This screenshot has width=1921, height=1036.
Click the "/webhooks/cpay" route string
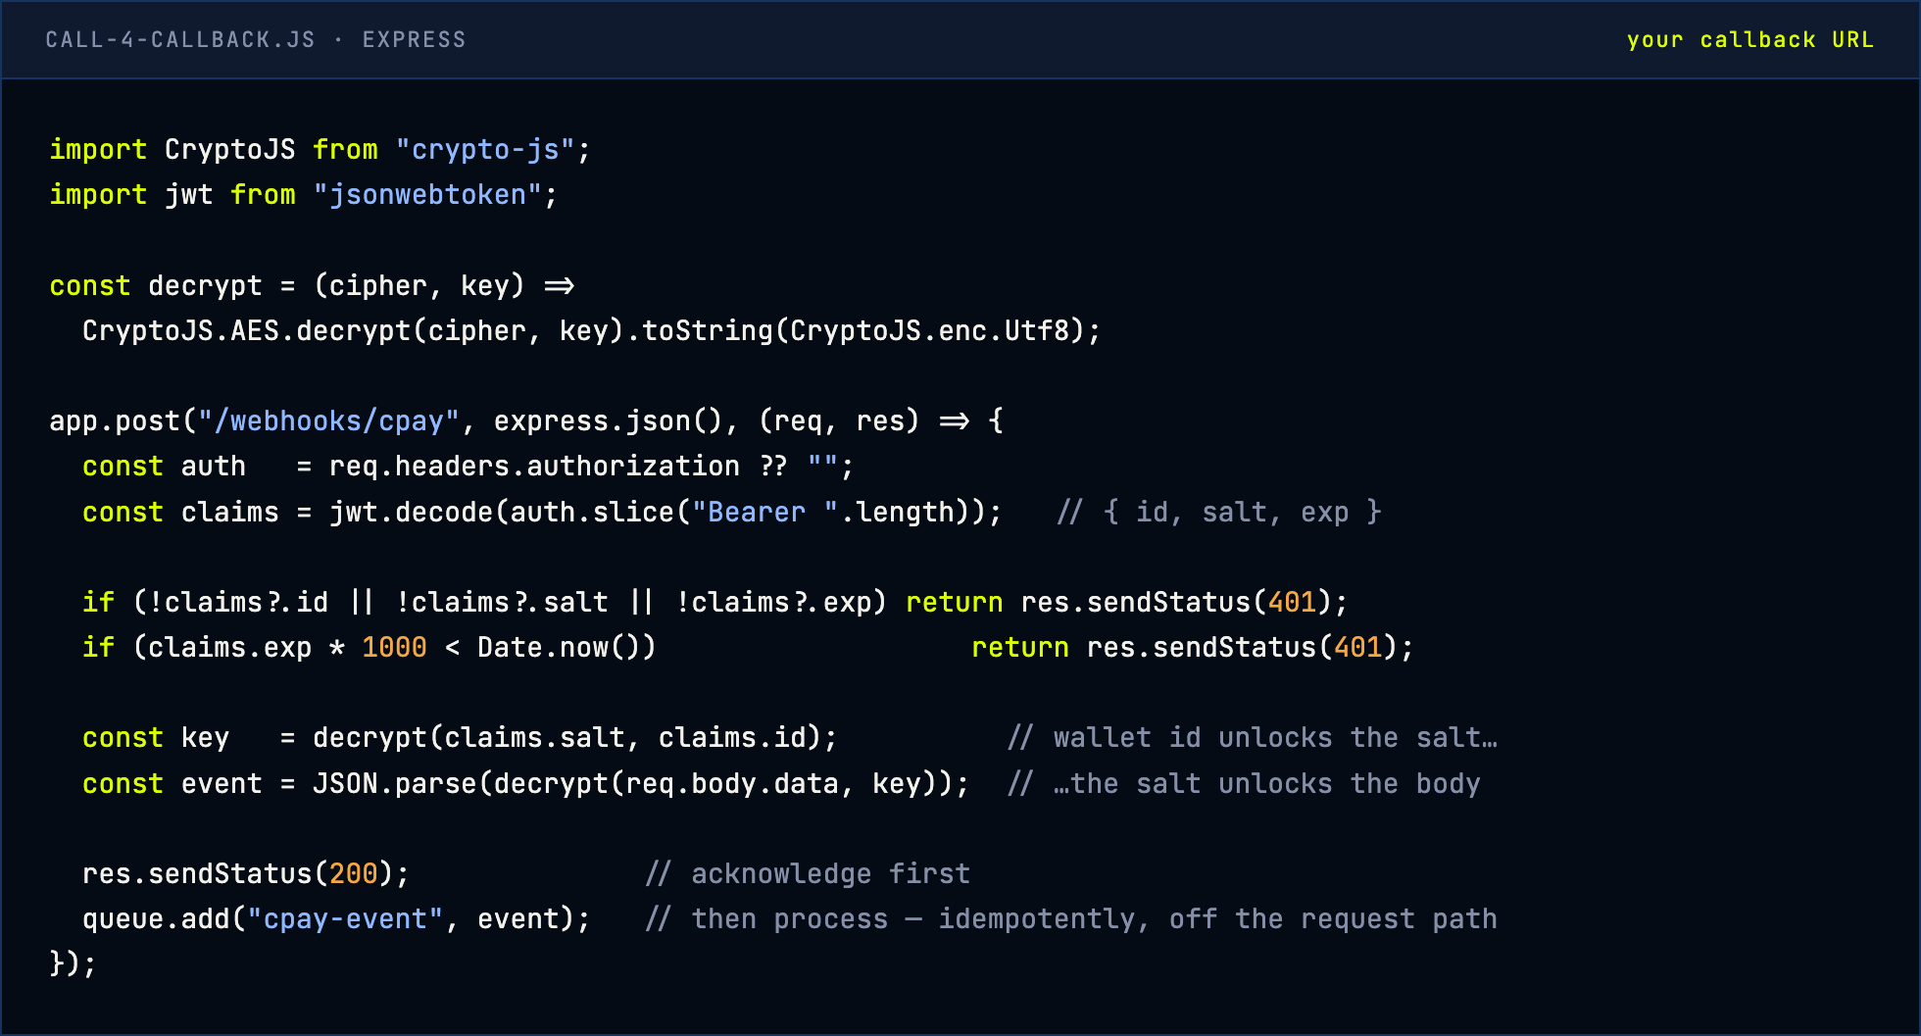click(328, 421)
